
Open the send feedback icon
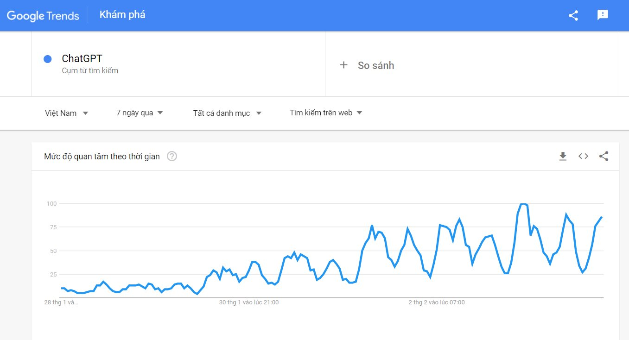click(x=603, y=15)
